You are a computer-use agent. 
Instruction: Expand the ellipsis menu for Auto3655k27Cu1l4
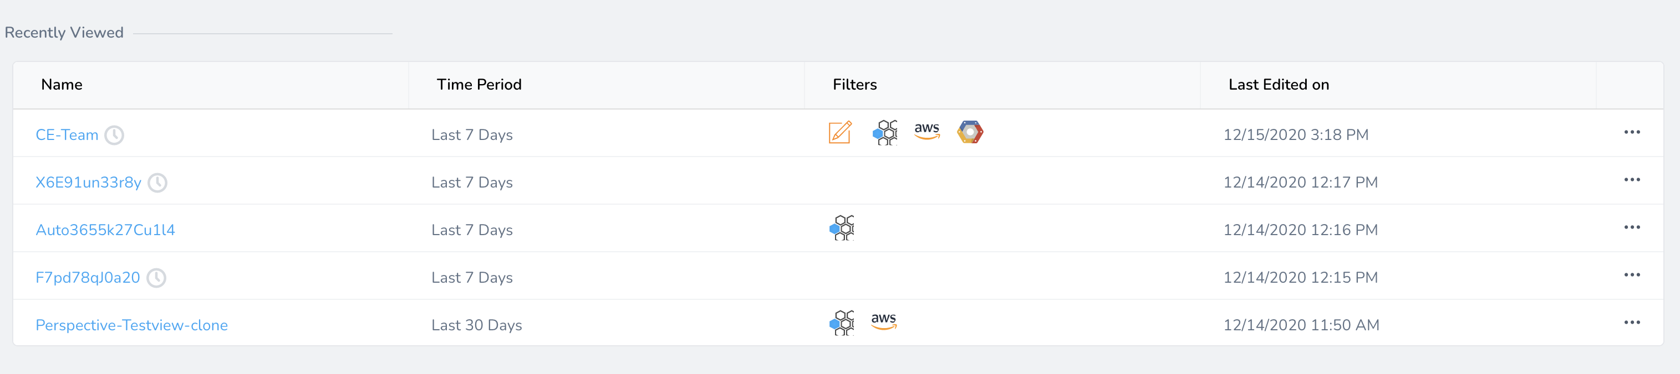coord(1632,227)
